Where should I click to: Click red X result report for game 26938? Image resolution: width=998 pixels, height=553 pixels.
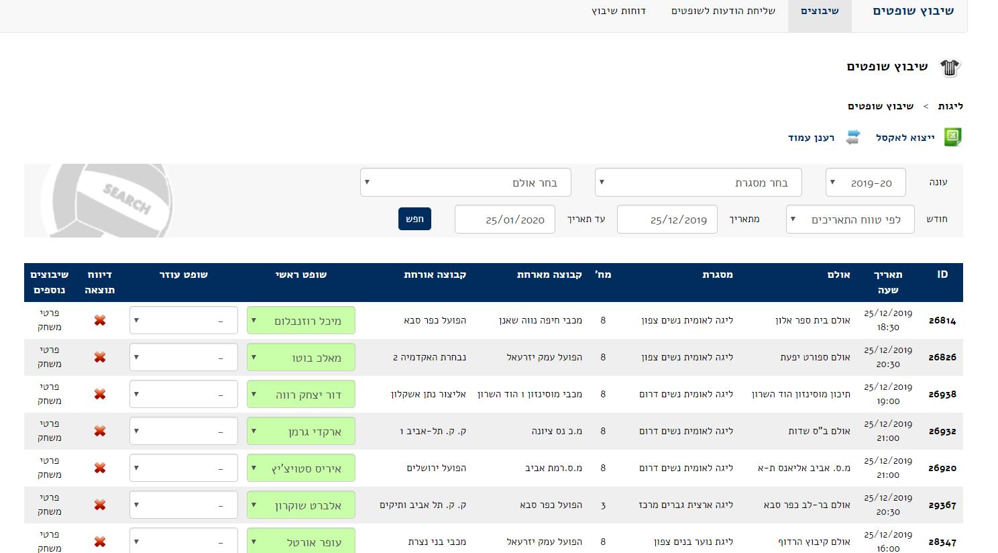coord(100,394)
